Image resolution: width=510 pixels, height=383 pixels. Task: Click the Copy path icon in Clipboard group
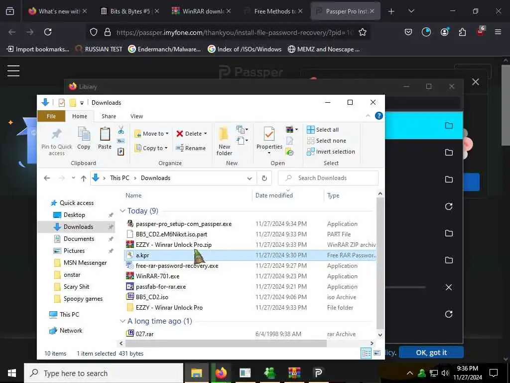(x=121, y=141)
